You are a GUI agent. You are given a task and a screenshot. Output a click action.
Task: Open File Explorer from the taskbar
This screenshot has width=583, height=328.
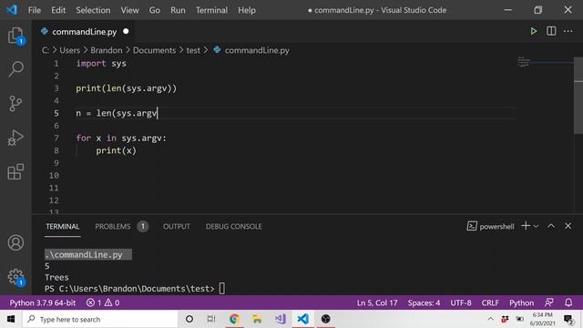257,319
